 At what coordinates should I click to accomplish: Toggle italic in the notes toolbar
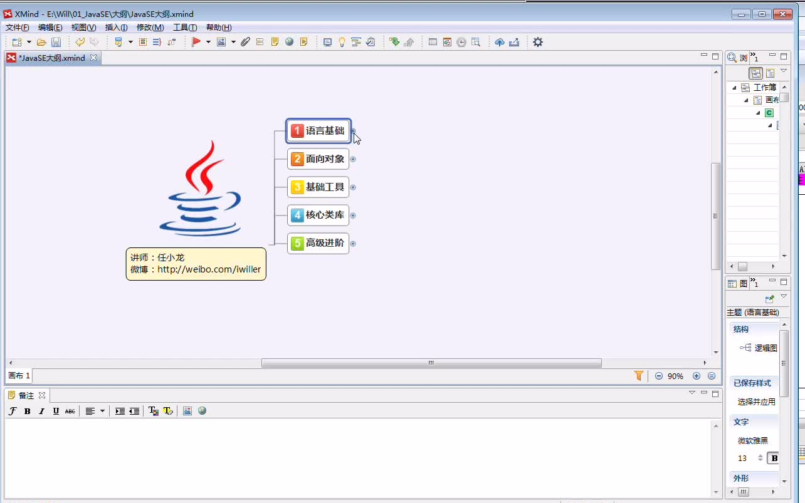(x=41, y=411)
